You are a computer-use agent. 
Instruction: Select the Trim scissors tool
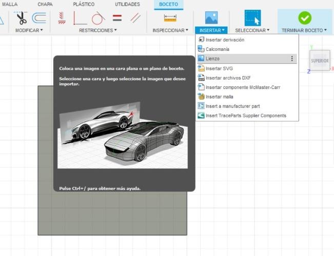[x=22, y=19]
